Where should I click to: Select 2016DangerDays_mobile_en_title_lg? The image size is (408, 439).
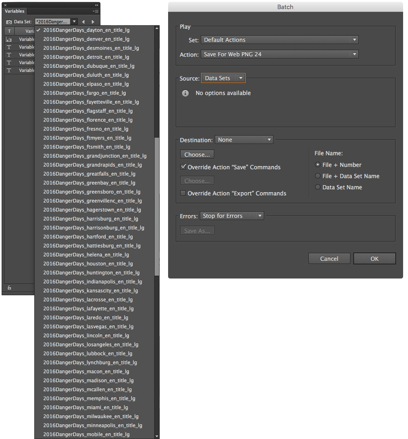pos(94,434)
